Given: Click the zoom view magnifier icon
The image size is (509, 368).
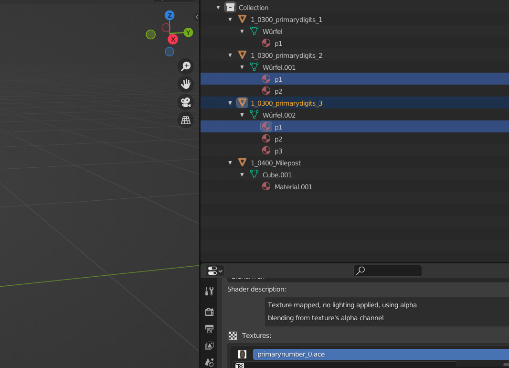Looking at the screenshot, I should pyautogui.click(x=185, y=66).
